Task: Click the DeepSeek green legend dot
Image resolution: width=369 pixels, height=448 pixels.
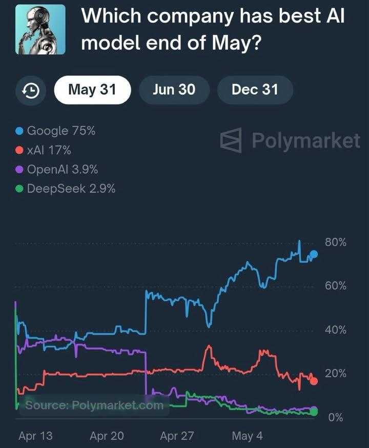Action: point(19,189)
